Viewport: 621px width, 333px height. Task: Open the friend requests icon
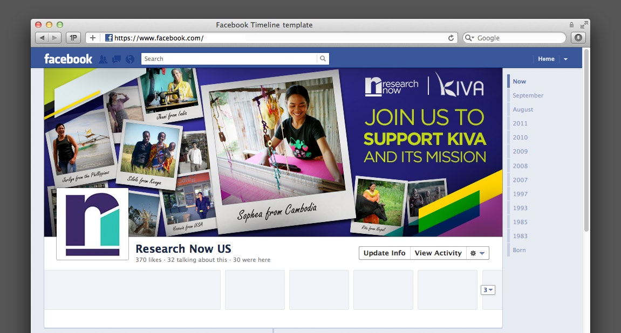pyautogui.click(x=103, y=59)
